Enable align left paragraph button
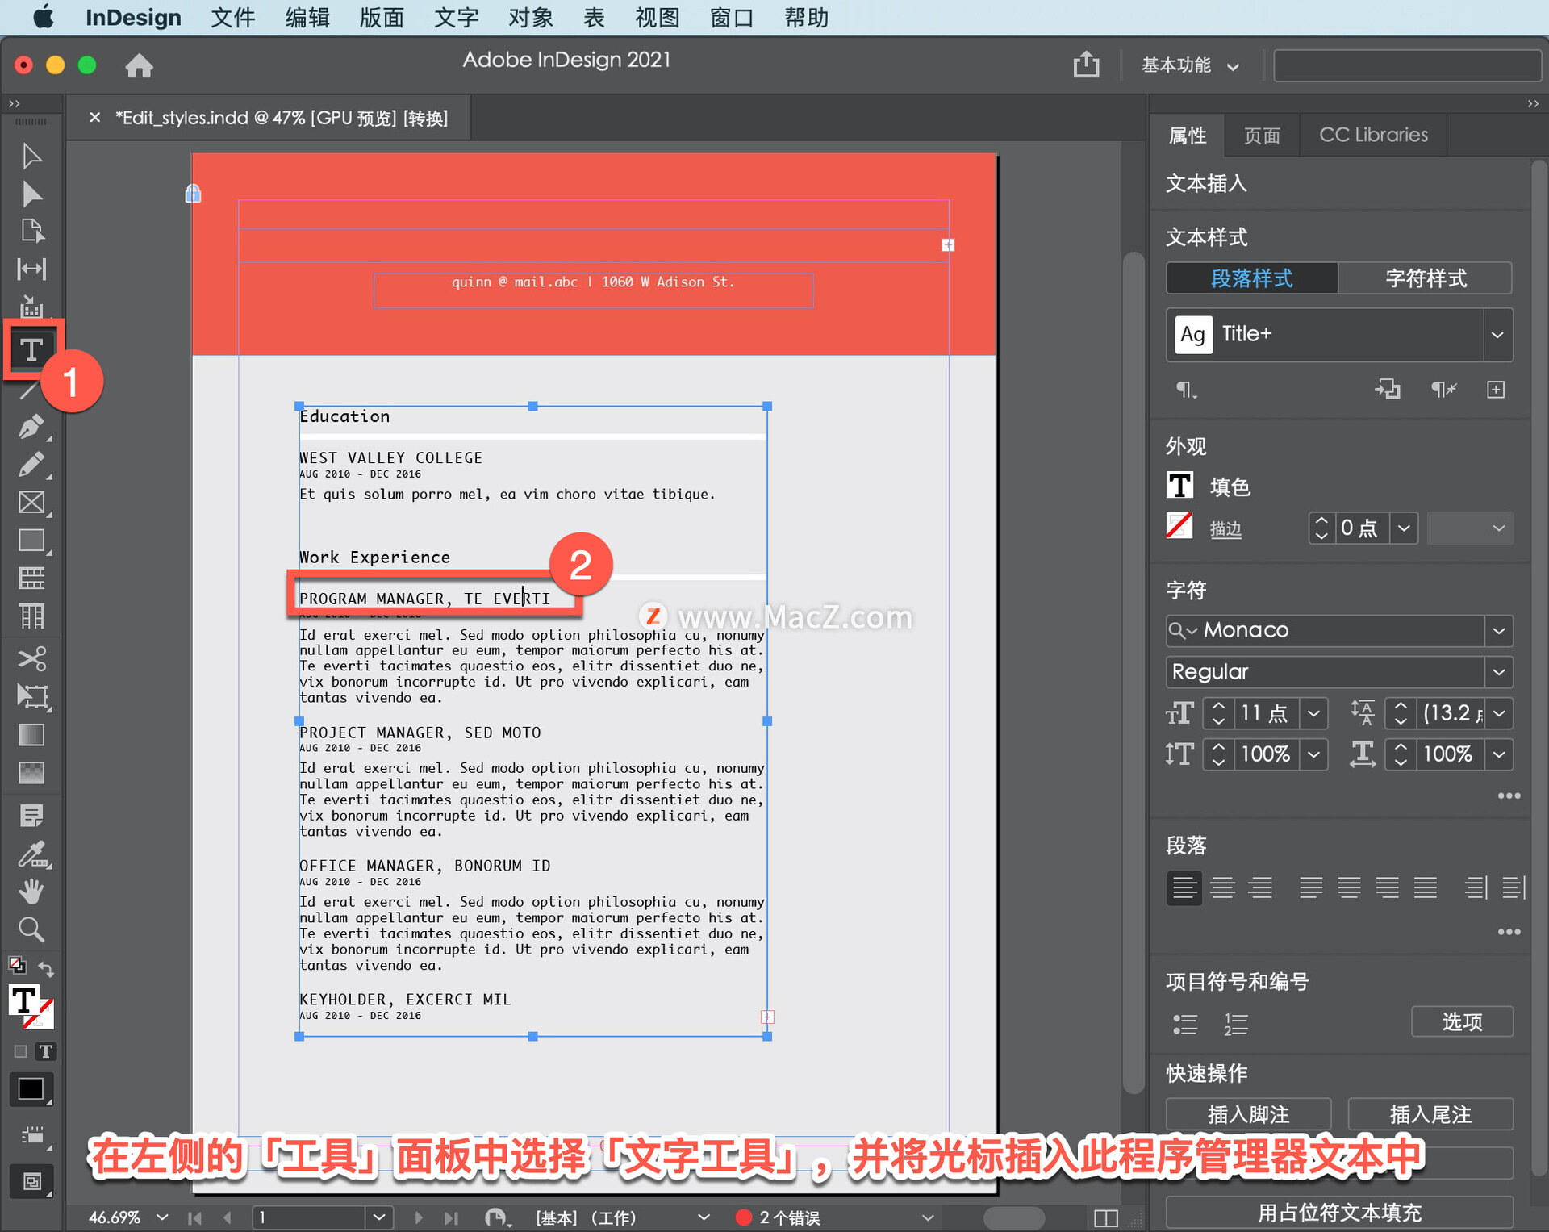Viewport: 1549px width, 1232px height. pyautogui.click(x=1184, y=887)
